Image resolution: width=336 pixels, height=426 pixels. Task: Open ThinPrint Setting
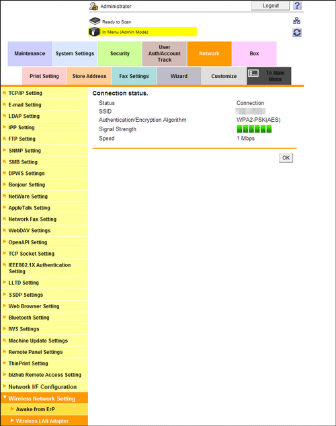pyautogui.click(x=44, y=363)
